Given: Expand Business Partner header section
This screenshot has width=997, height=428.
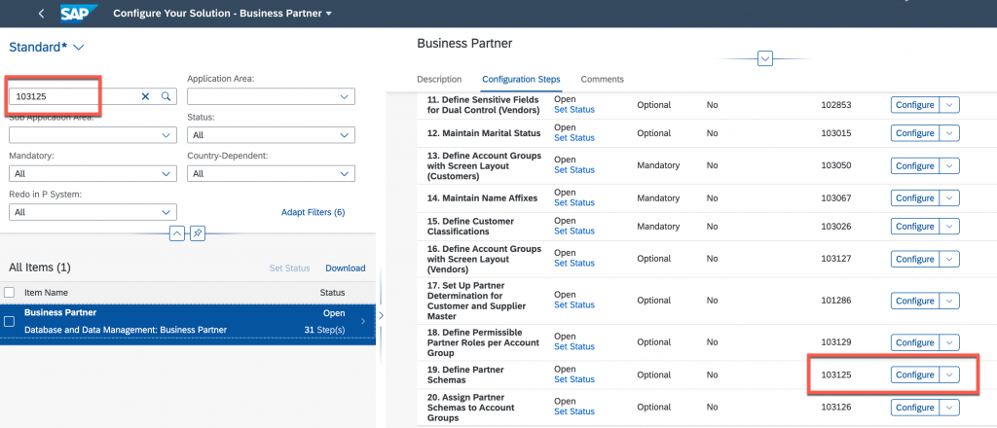Looking at the screenshot, I should click(765, 59).
